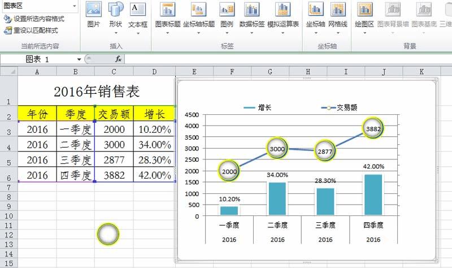Expand the 数据标签 dropdown arrow

pos(252,33)
